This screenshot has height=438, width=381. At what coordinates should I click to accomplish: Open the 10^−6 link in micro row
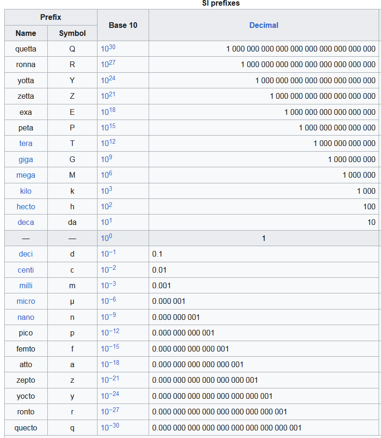click(x=108, y=301)
